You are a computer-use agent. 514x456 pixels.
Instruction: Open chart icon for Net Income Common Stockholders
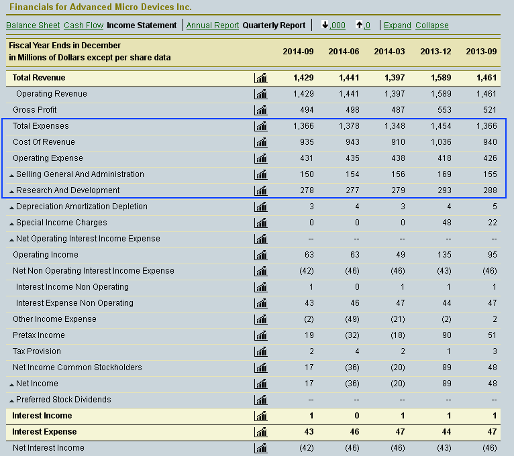point(261,367)
